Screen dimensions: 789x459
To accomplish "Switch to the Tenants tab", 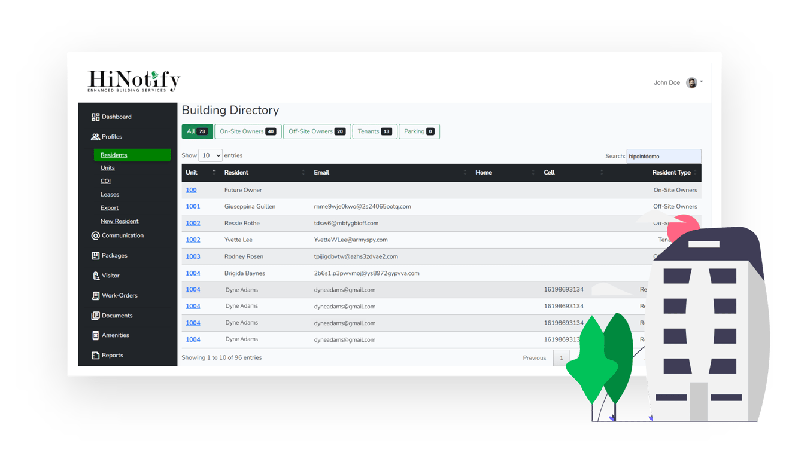I will pyautogui.click(x=375, y=131).
